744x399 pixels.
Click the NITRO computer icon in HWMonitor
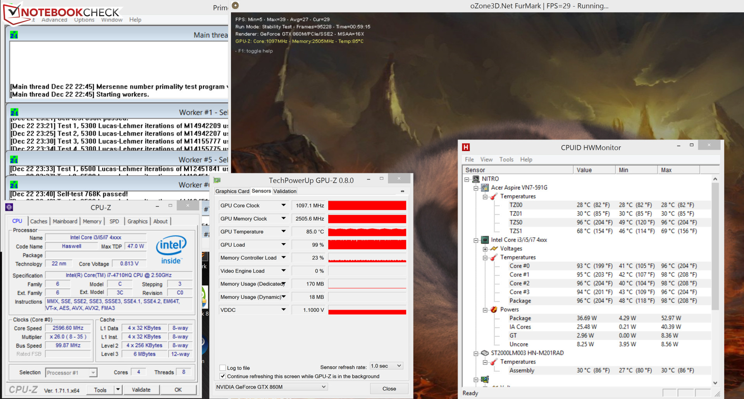[476, 179]
